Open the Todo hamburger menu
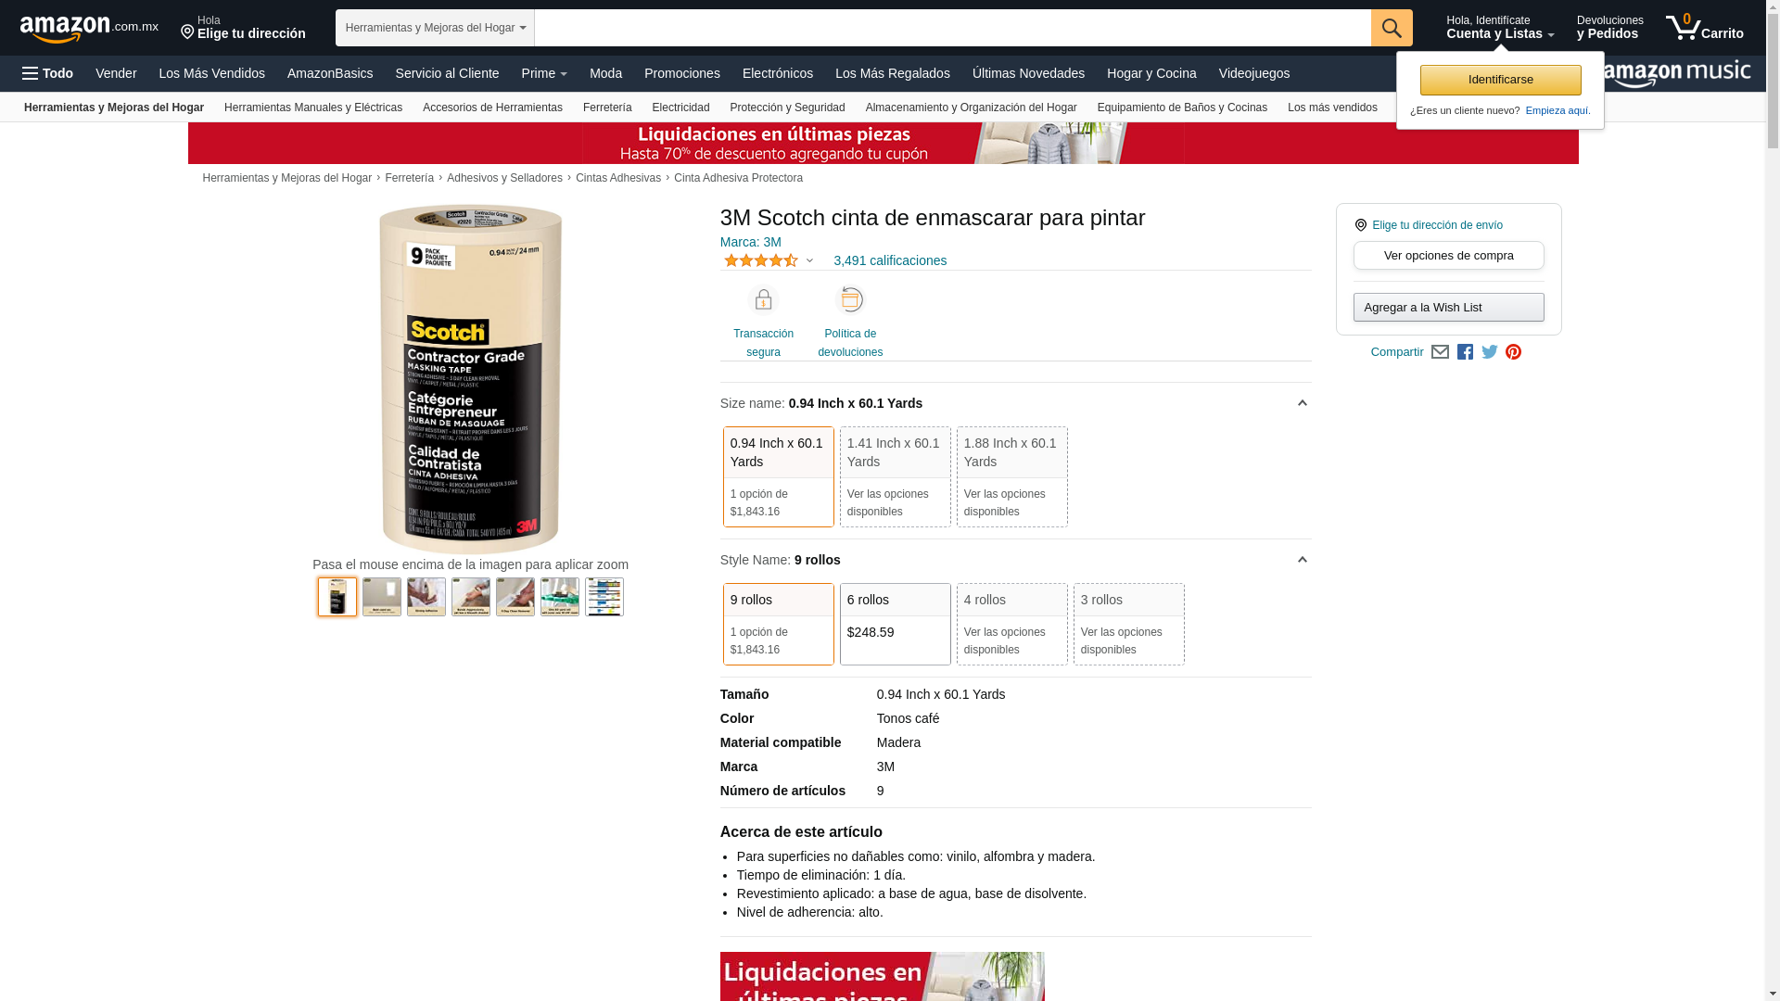 coord(47,73)
